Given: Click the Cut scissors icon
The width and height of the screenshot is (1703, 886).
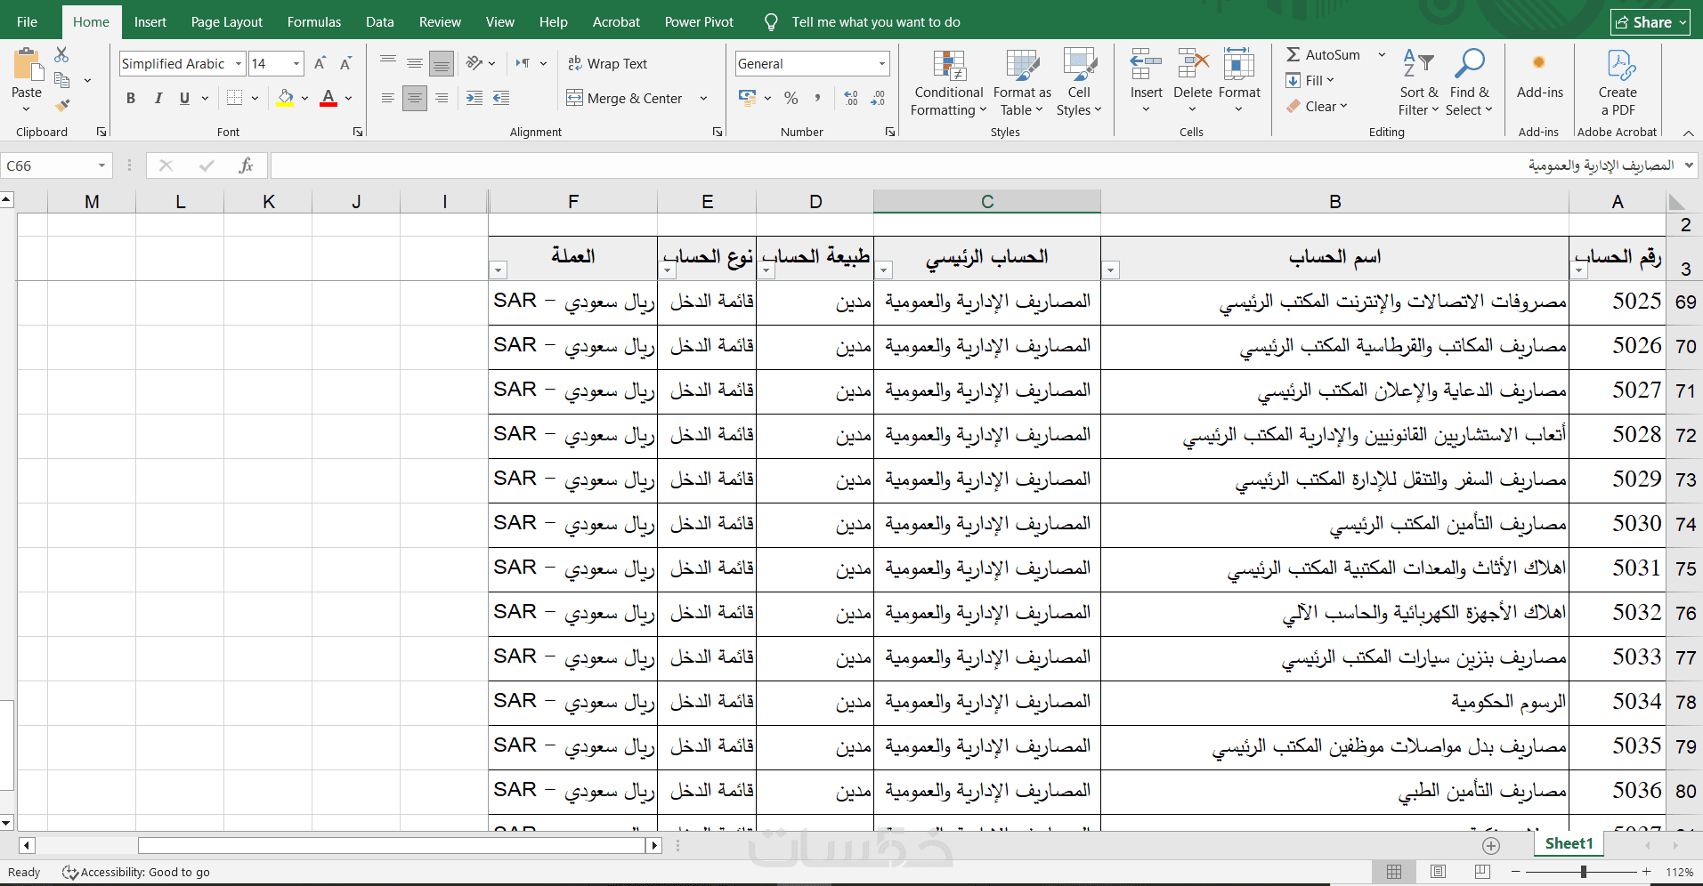Looking at the screenshot, I should click(x=61, y=55).
